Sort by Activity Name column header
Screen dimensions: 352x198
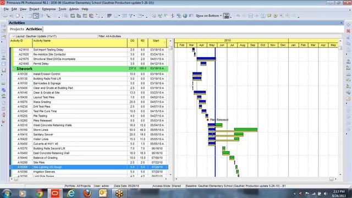(80, 43)
